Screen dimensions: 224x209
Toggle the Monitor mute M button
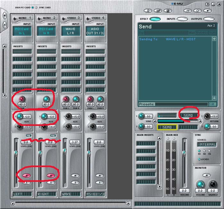coord(207,175)
